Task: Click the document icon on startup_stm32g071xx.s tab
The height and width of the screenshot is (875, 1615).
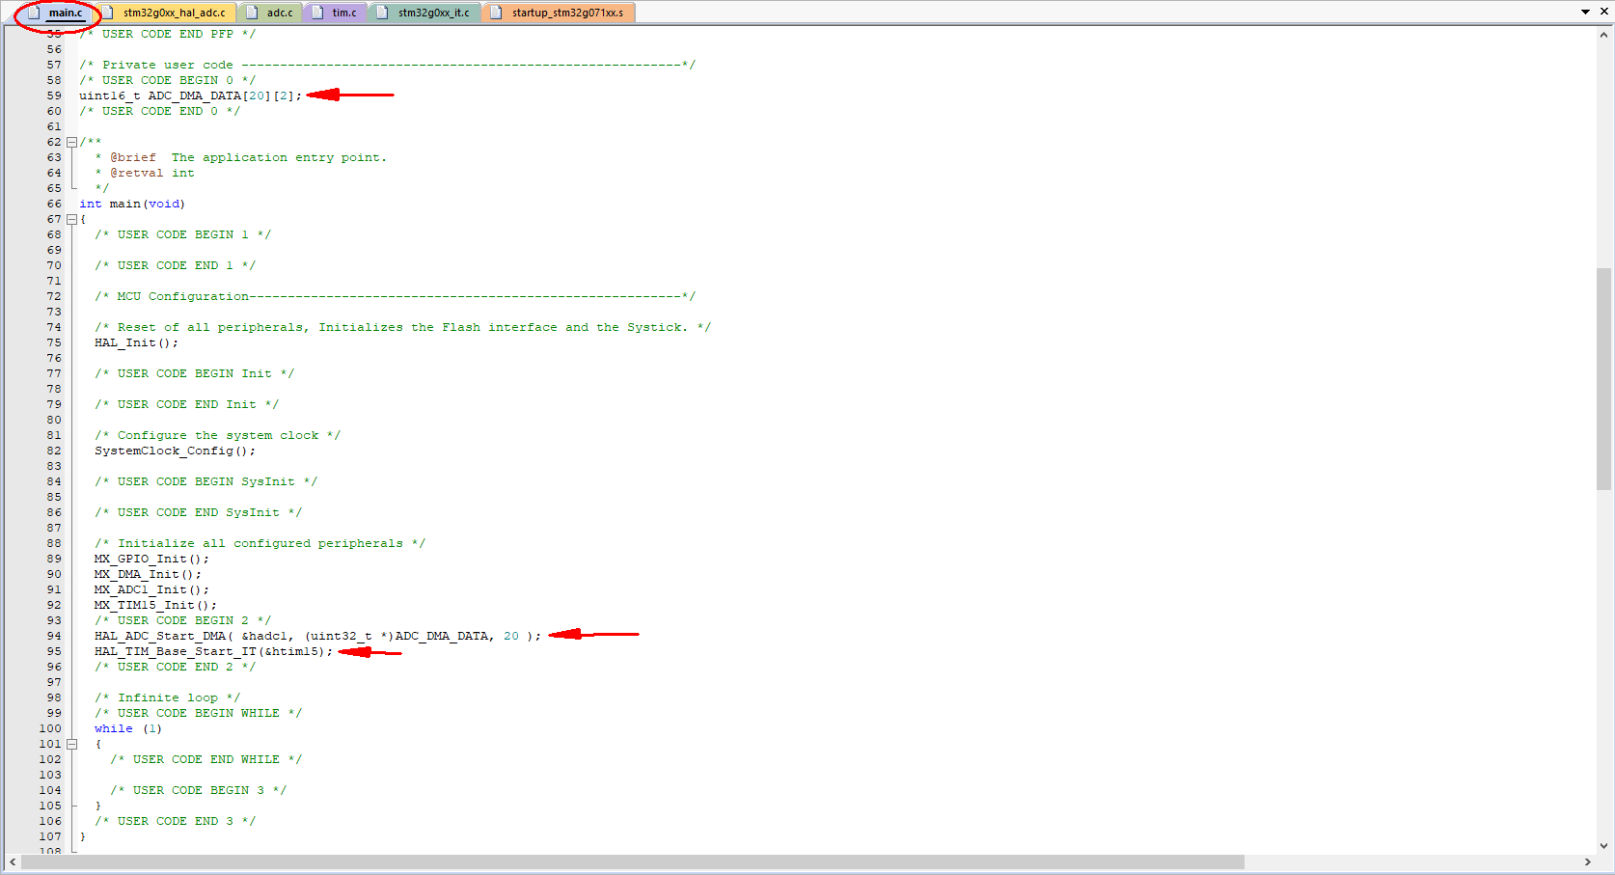Action: (x=495, y=13)
